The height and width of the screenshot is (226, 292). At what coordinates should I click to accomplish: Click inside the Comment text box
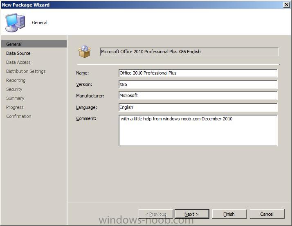pyautogui.click(x=198, y=130)
